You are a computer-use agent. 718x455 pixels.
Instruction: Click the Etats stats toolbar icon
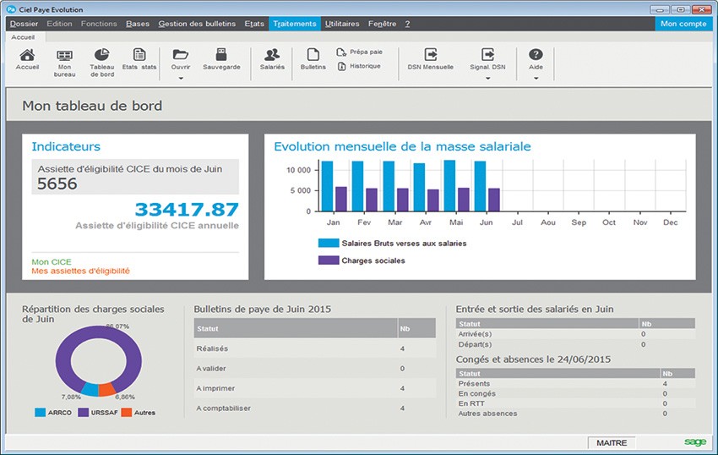(139, 55)
